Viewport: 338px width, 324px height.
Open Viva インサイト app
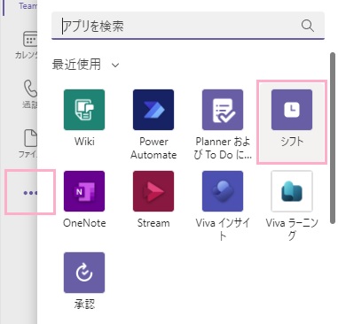click(x=223, y=191)
